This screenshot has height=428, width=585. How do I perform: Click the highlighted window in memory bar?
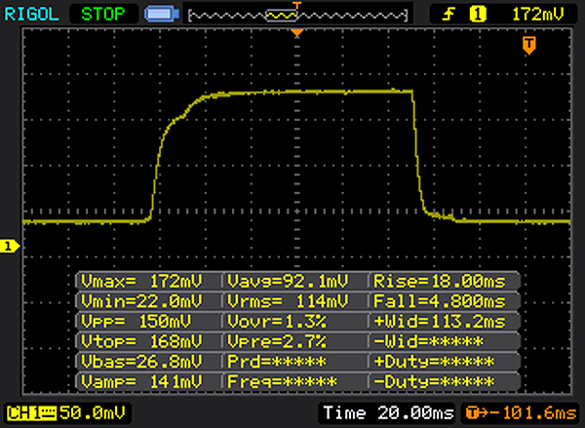click(282, 16)
